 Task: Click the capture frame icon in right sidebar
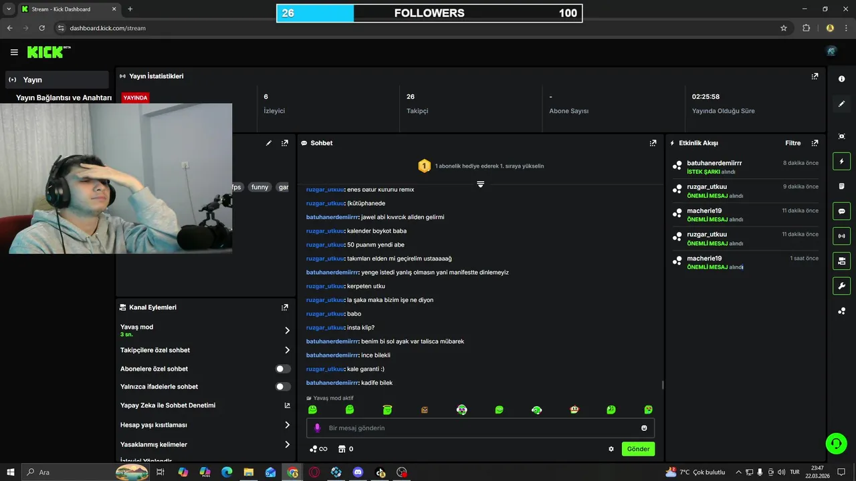(x=841, y=136)
